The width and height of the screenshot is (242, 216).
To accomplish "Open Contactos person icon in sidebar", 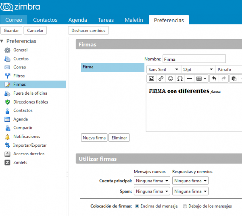I will (7, 111).
